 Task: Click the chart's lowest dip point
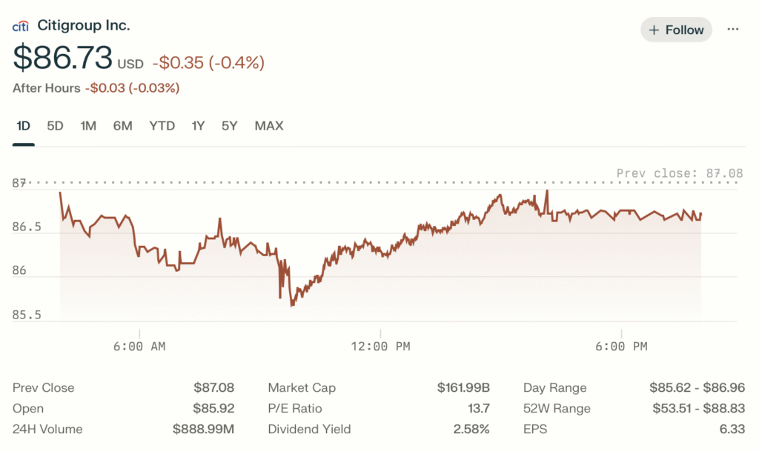coord(292,305)
